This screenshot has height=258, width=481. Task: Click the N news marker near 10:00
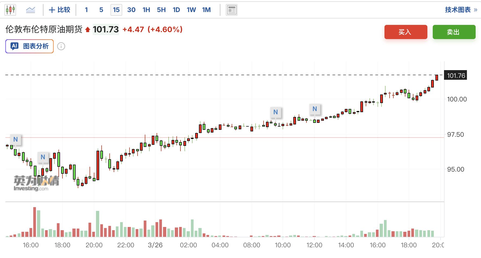(x=276, y=112)
